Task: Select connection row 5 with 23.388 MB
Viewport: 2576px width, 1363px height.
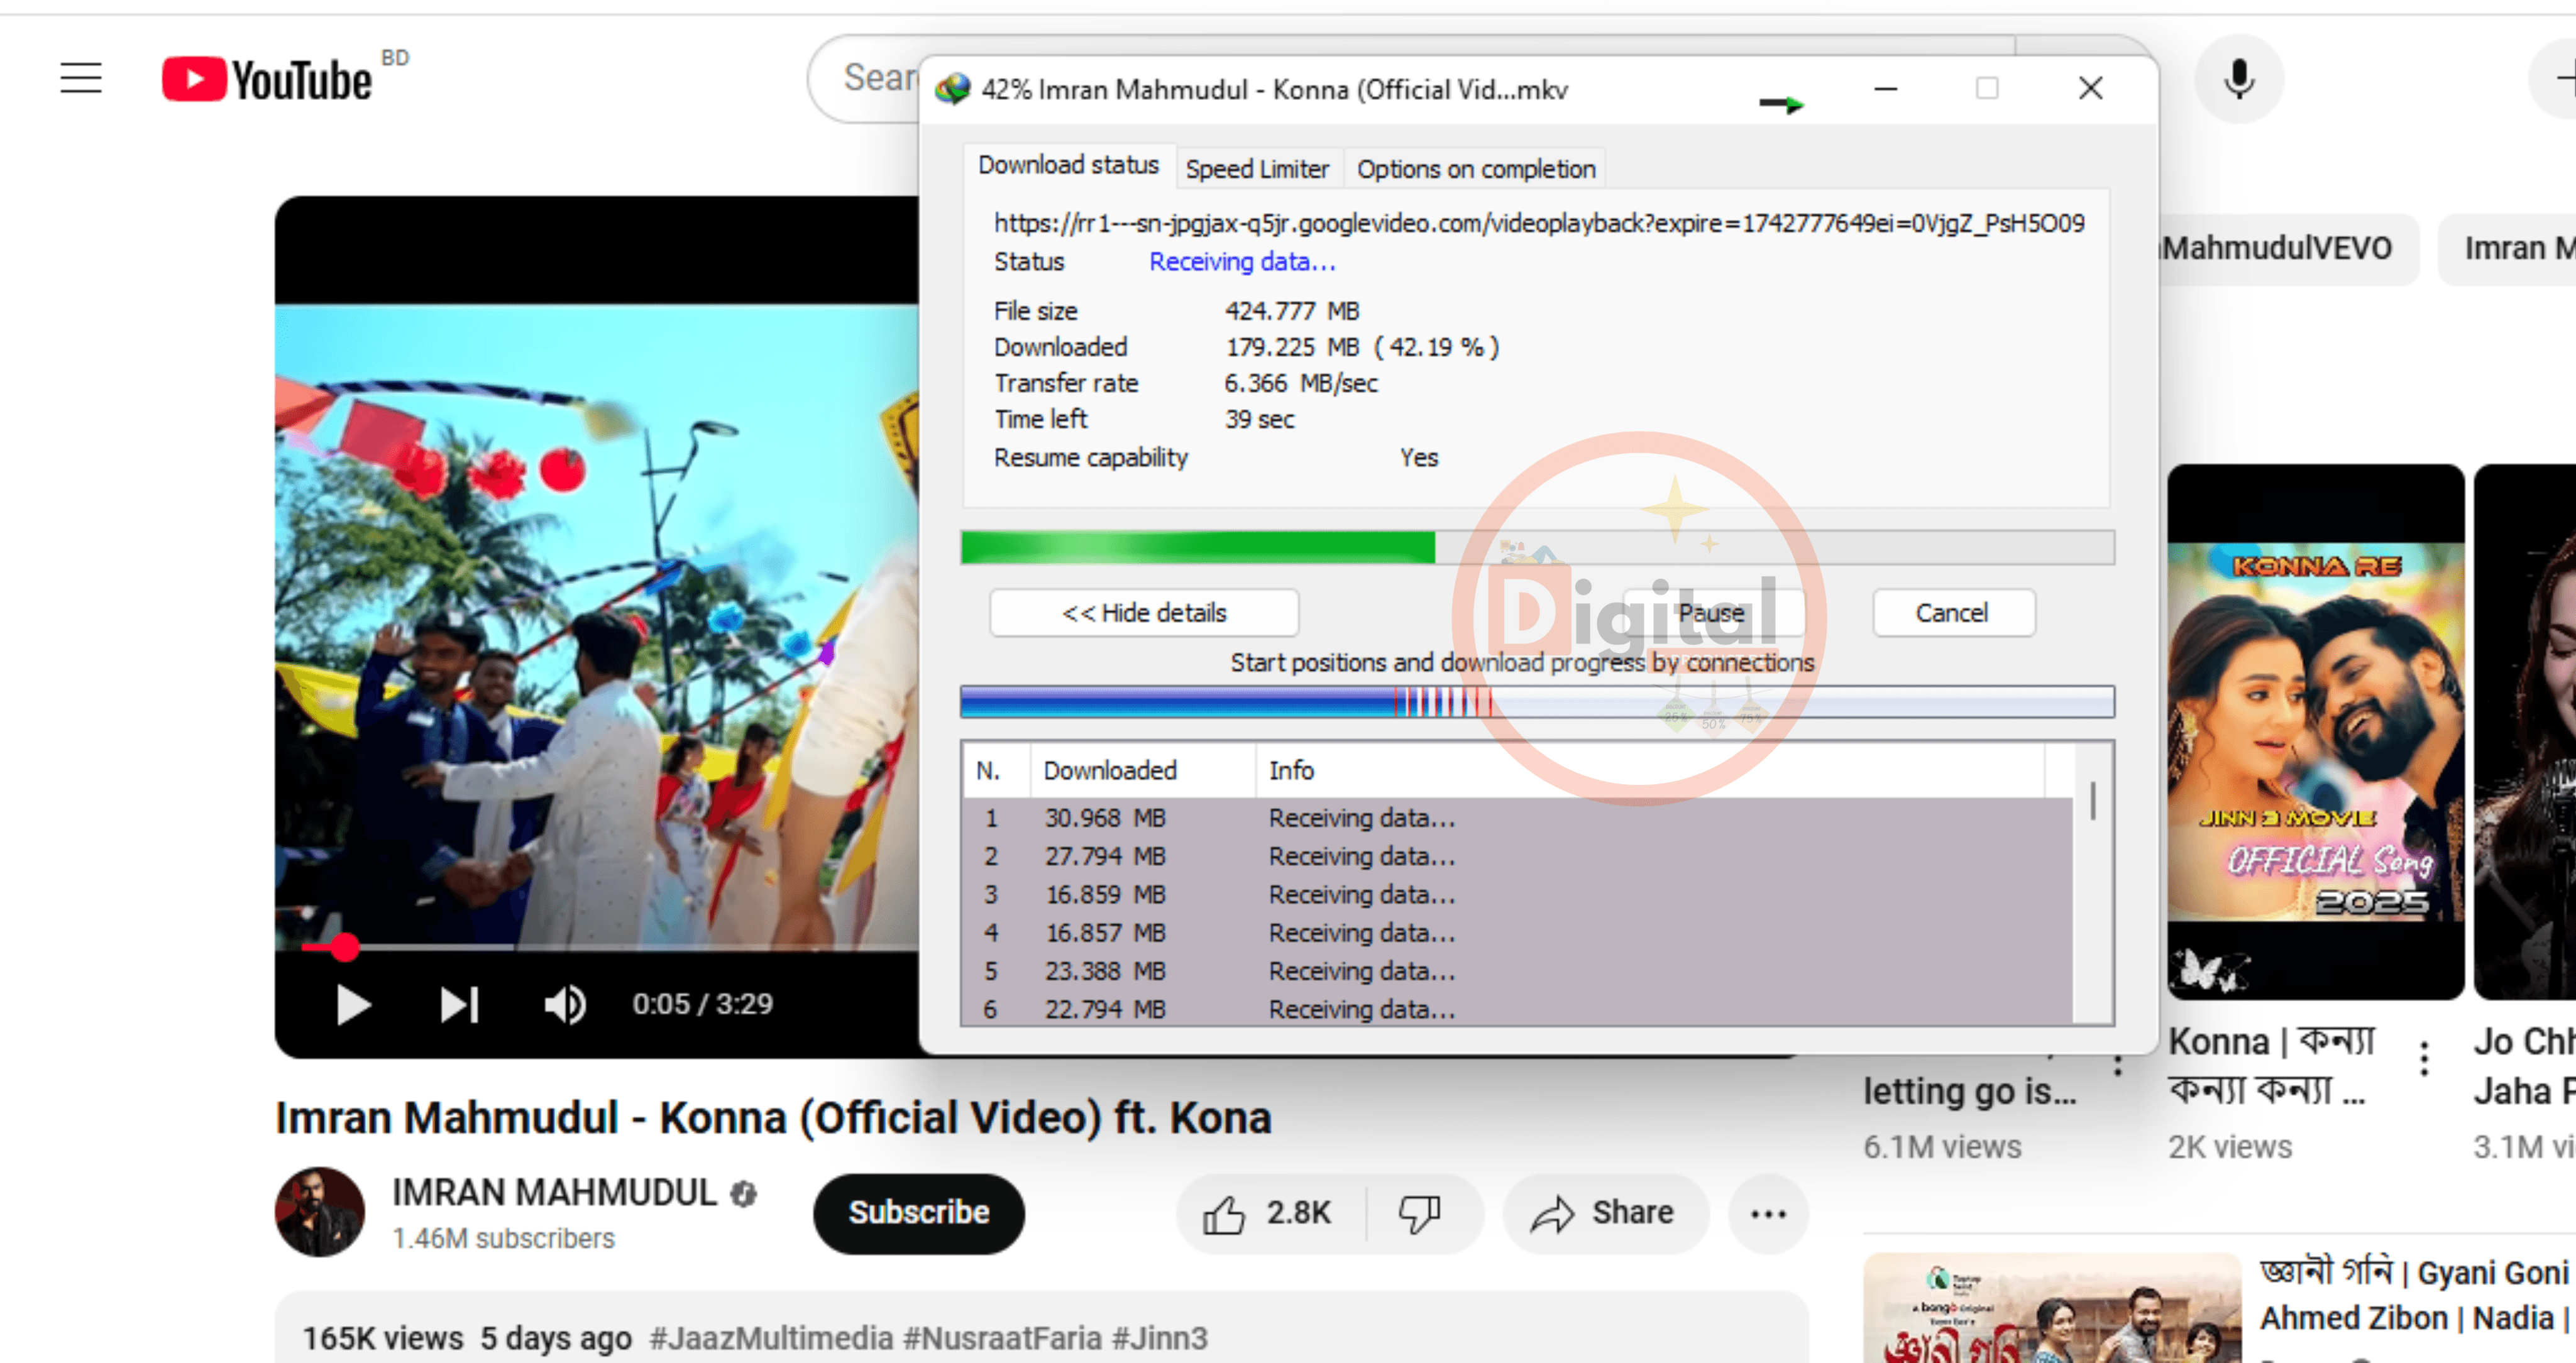Action: click(x=1517, y=971)
